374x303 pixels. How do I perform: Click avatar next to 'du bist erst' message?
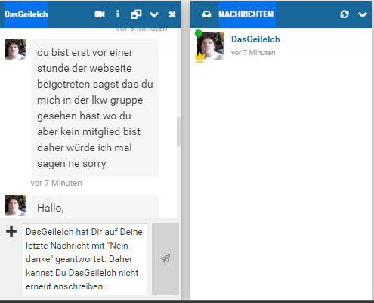click(x=16, y=50)
